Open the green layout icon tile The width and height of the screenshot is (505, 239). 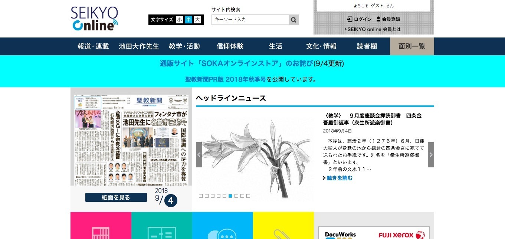pyautogui.click(x=162, y=226)
